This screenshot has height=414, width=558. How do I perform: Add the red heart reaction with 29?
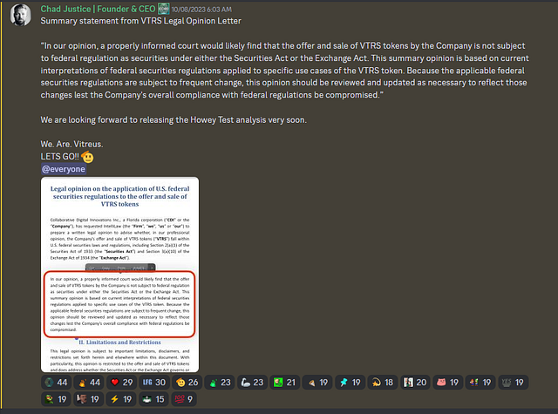[122, 383]
